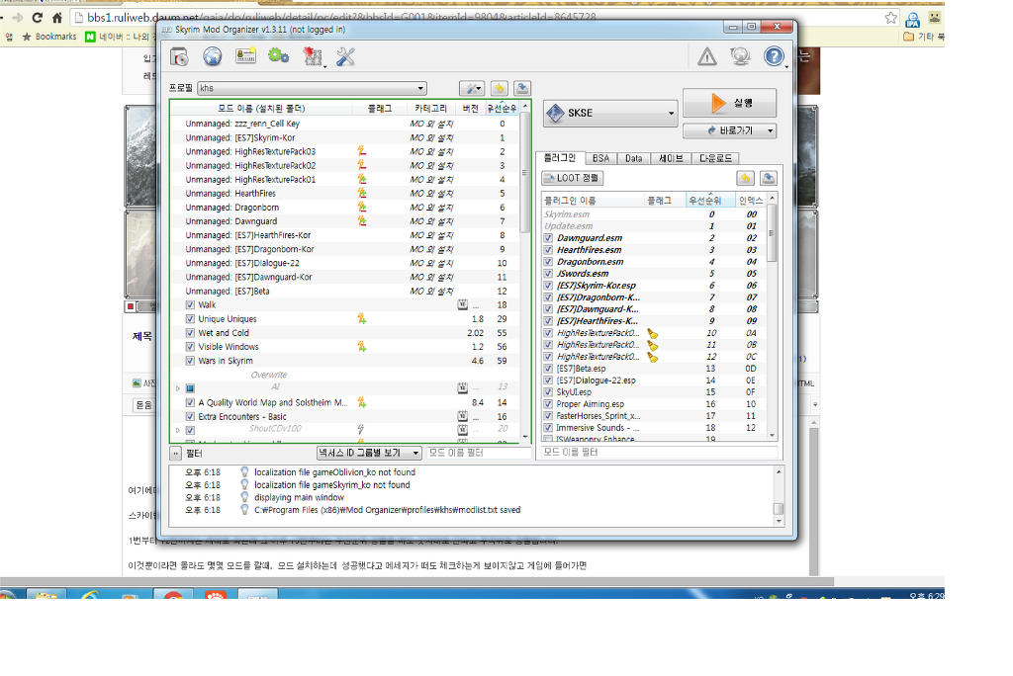1013x676 pixels.
Task: Click the plugin name filter field
Action: tap(658, 453)
